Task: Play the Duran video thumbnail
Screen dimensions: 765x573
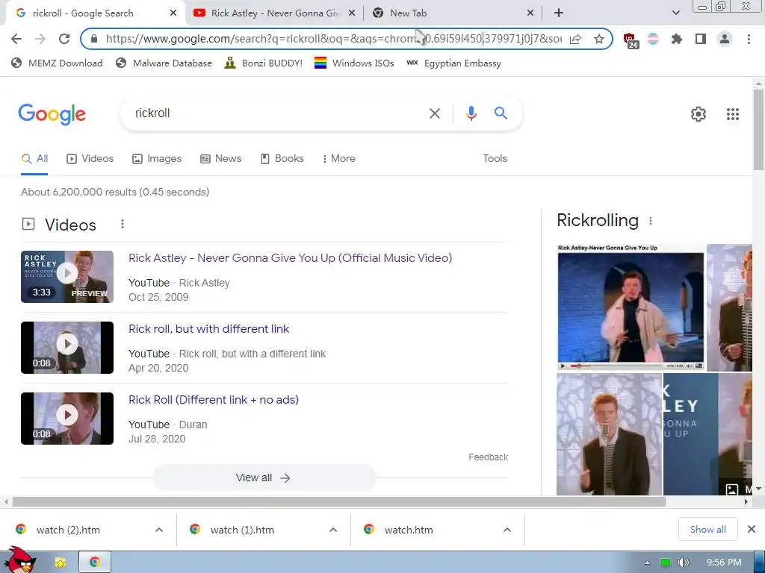Action: (67, 419)
